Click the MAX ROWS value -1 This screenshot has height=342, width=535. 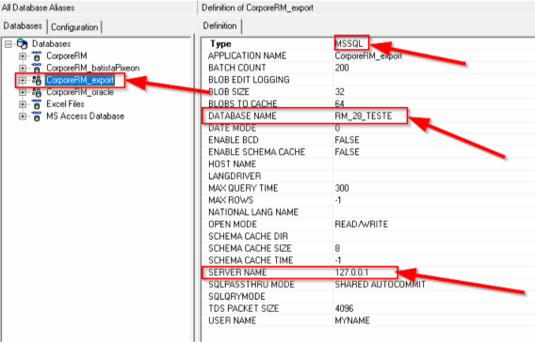click(338, 200)
